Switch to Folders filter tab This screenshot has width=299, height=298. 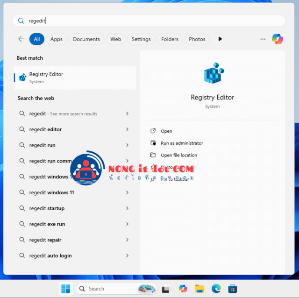pyautogui.click(x=170, y=39)
